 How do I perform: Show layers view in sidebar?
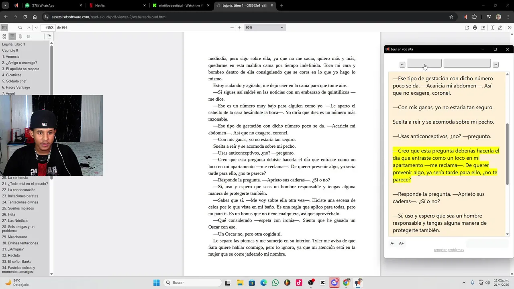[28, 37]
